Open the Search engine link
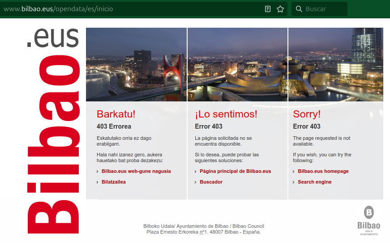The height and width of the screenshot is (243, 390). coord(314,182)
